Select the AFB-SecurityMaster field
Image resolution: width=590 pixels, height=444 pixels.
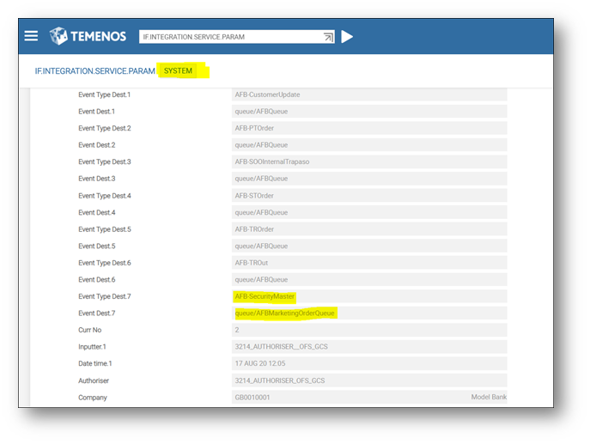[368, 296]
